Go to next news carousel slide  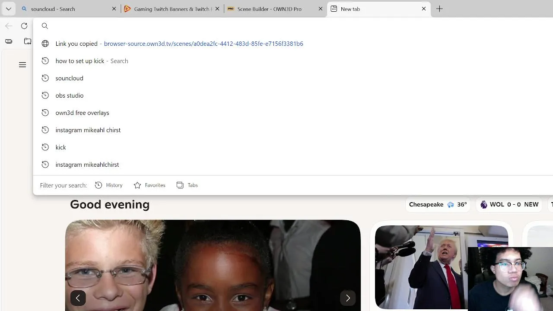click(x=348, y=298)
